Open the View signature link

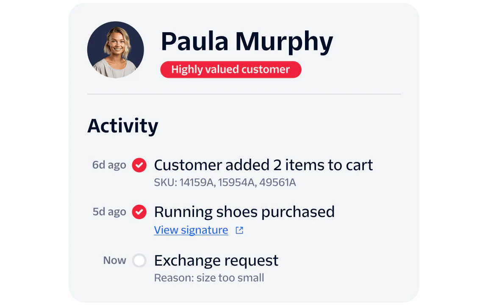click(191, 230)
